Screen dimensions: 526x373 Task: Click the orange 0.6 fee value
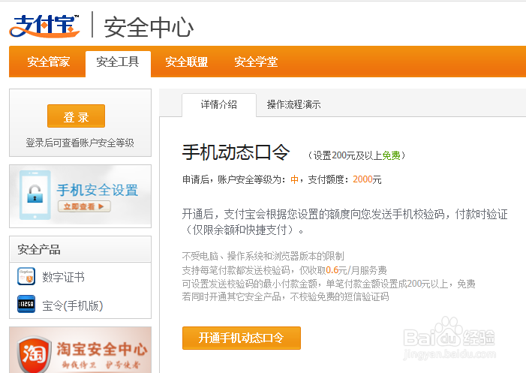332,270
